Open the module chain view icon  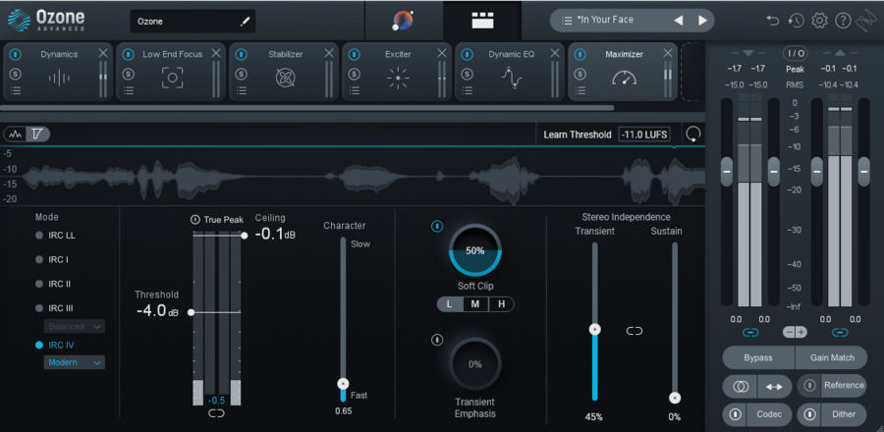coord(481,21)
